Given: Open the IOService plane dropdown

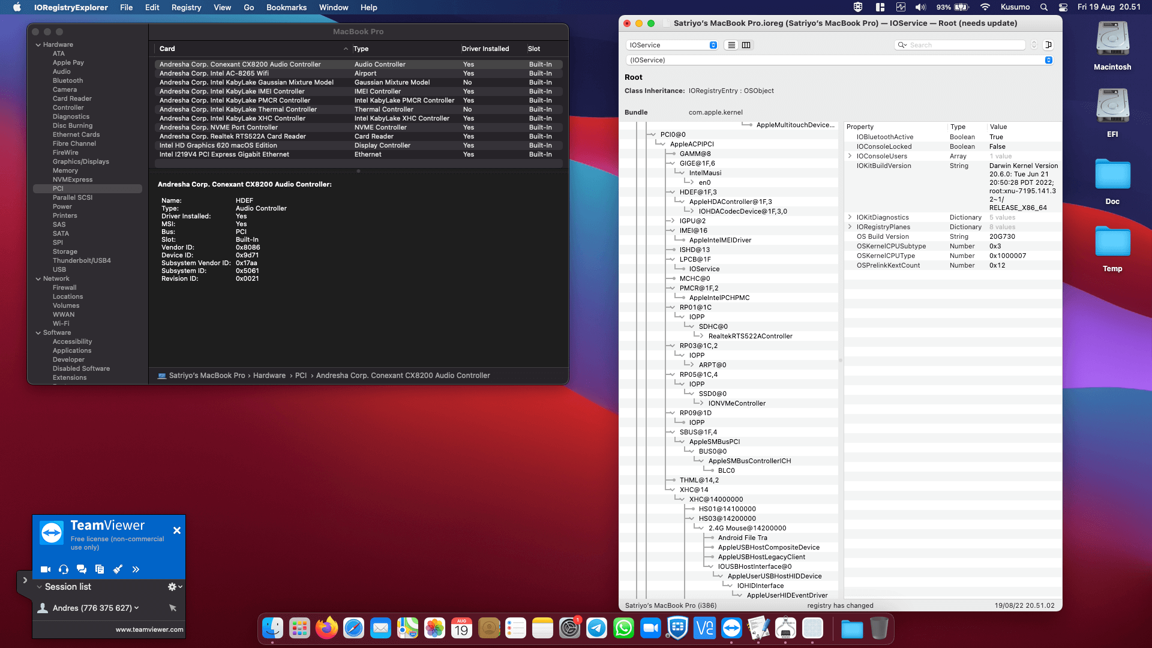Looking at the screenshot, I should [671, 45].
